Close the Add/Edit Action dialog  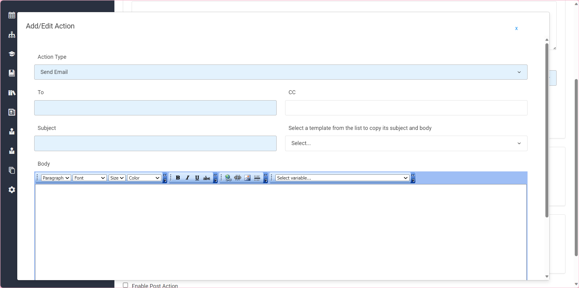click(x=516, y=28)
